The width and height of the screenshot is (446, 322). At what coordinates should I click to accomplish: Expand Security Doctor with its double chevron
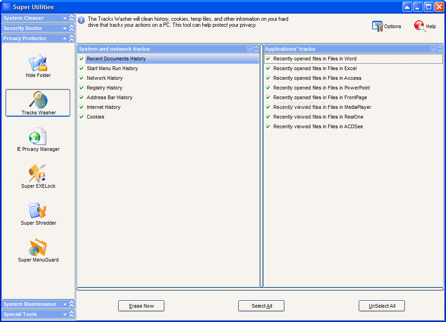pyautogui.click(x=72, y=28)
